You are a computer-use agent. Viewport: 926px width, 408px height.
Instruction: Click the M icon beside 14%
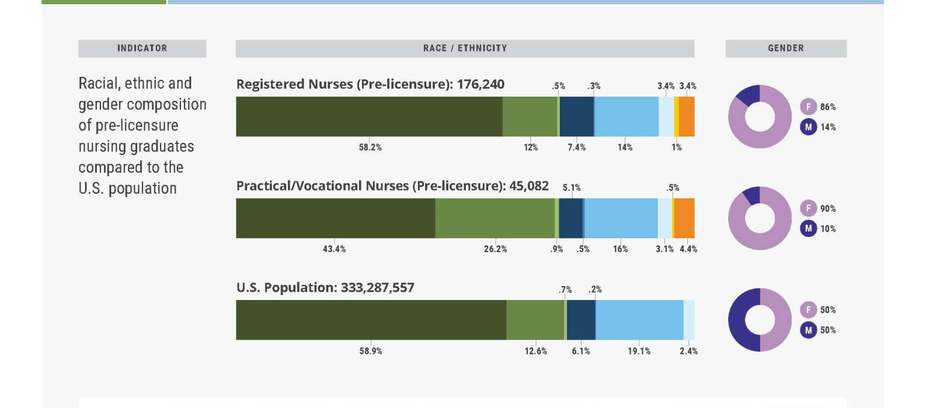coord(808,127)
